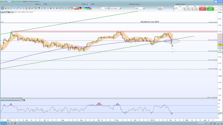The image size is (223, 125).
Task: Click Verkauf MKT sell button
Action: point(203,9)
